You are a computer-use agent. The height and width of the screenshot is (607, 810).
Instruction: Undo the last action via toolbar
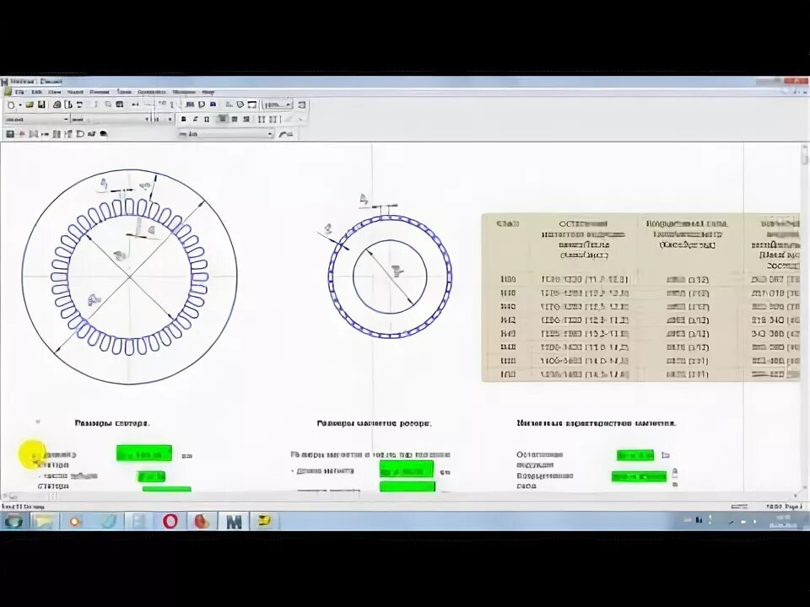click(135, 105)
